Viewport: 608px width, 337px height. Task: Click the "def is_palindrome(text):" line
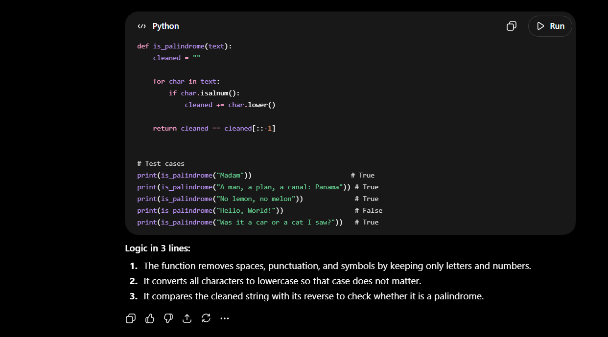(x=185, y=46)
